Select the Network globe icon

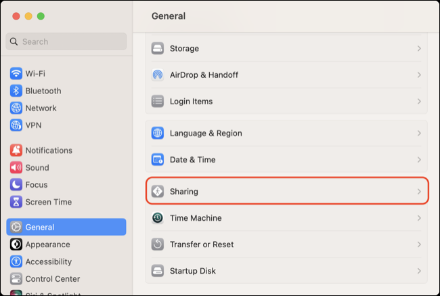coord(16,108)
